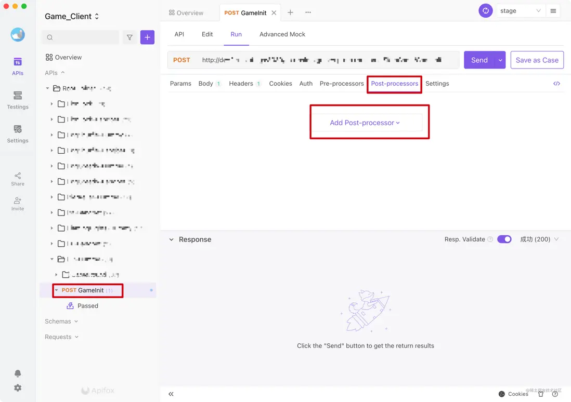The height and width of the screenshot is (402, 571).
Task: Open the Add Post-processor dropdown
Action: 365,123
